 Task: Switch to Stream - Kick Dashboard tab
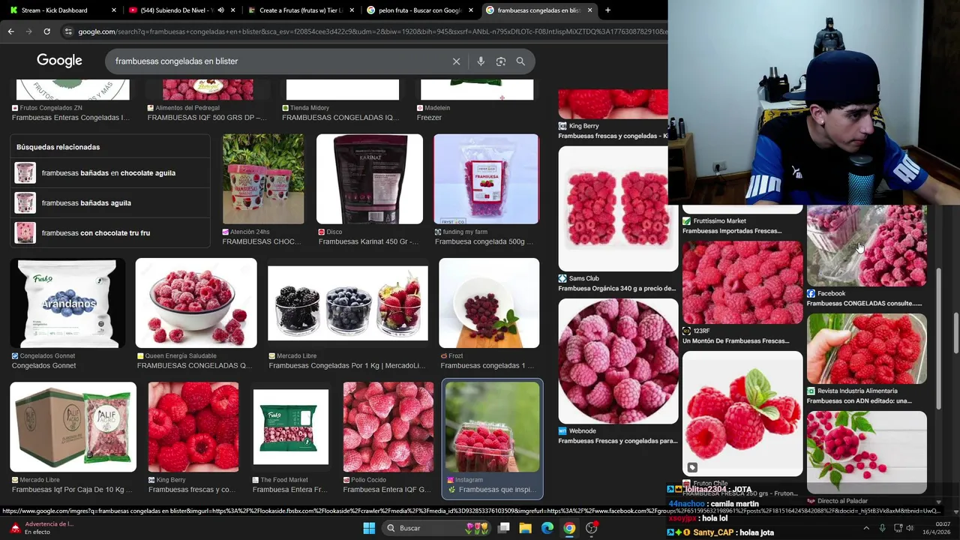point(60,10)
